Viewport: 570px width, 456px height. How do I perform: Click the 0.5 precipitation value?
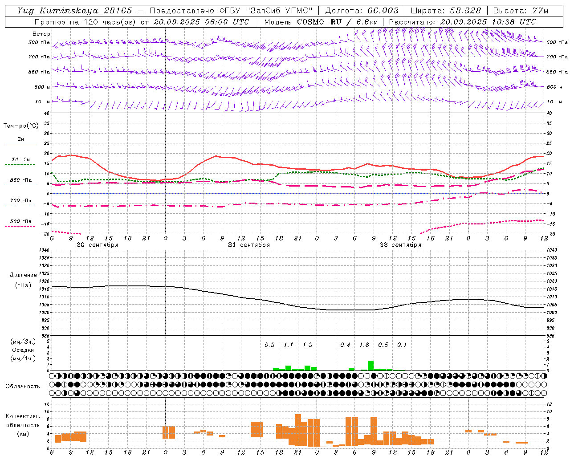click(383, 345)
